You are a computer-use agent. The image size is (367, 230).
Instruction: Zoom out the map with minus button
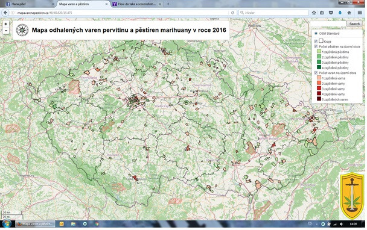pos(5,31)
